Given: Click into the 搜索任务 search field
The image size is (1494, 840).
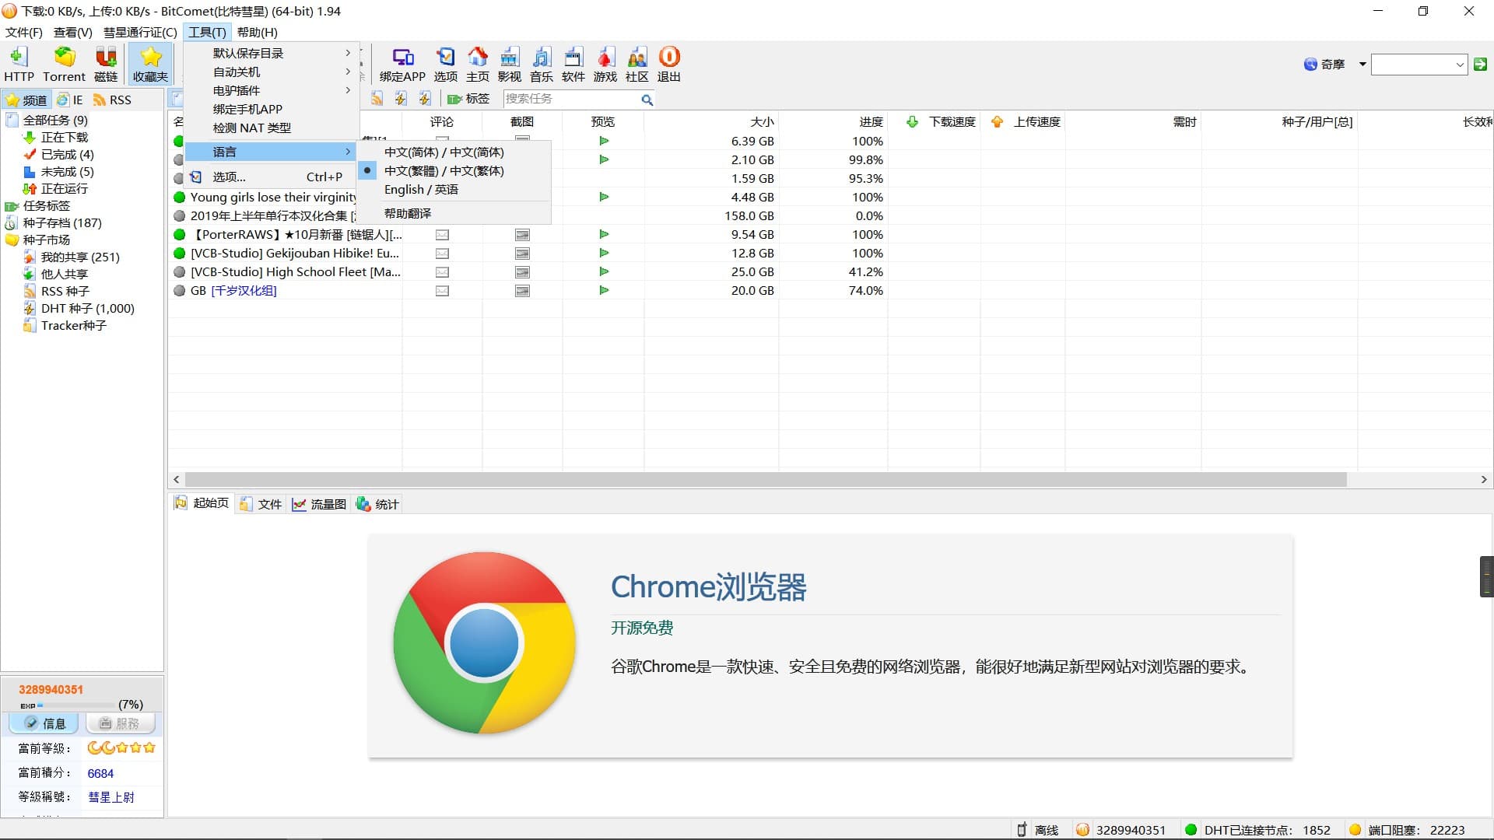Looking at the screenshot, I should [571, 99].
